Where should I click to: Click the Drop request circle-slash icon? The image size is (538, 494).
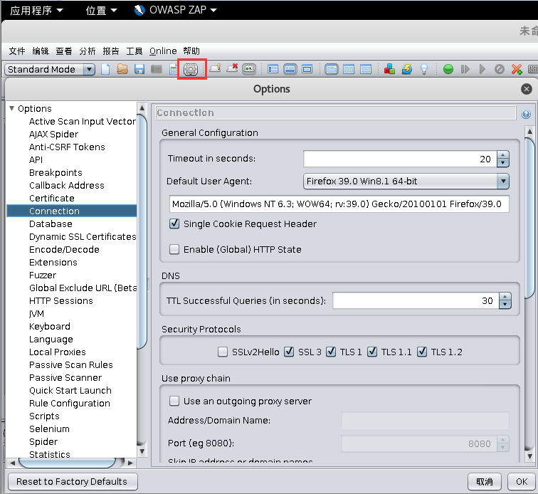[x=500, y=69]
